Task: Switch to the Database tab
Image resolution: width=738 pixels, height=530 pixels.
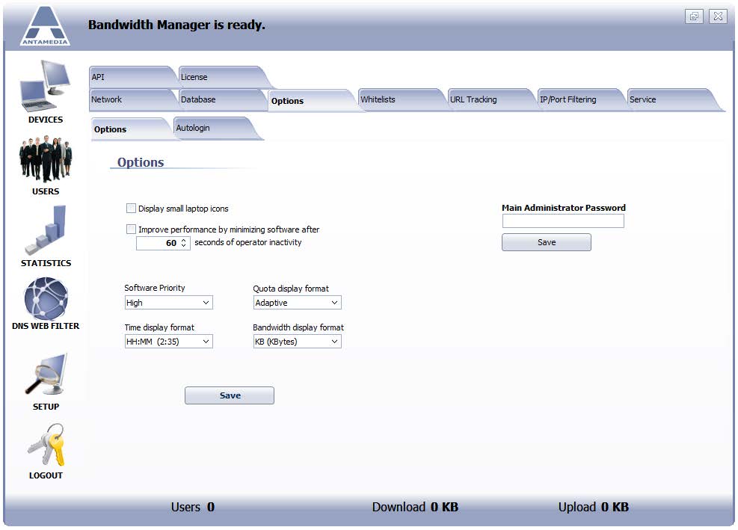Action: 221,99
